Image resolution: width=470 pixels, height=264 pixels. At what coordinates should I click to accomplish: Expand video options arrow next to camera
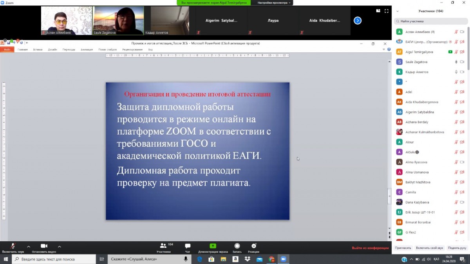coord(60,247)
